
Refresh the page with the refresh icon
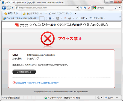[x=85, y=8]
